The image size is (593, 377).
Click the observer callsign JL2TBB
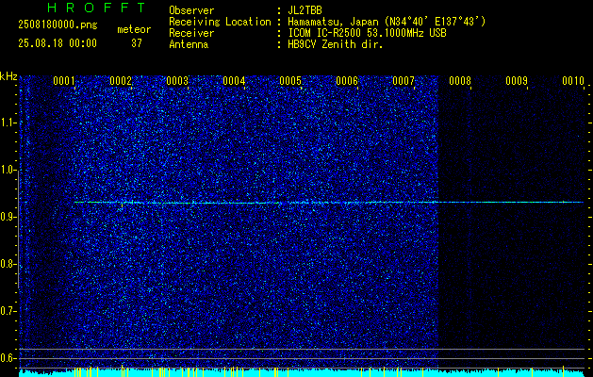coord(305,10)
